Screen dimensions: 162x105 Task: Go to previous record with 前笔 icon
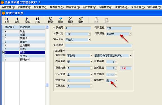click(x=17, y=20)
